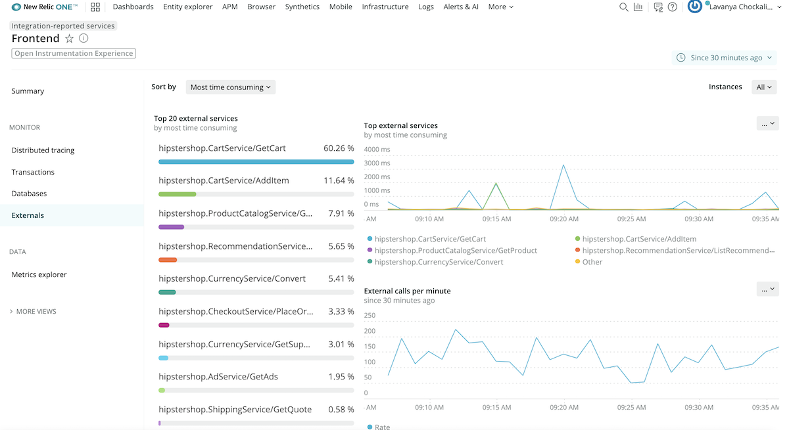This screenshot has height=430, width=789.
Task: Show Frontend entity info icon
Action: click(84, 39)
